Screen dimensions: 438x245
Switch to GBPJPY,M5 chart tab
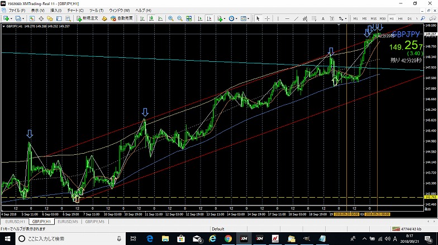click(95, 222)
